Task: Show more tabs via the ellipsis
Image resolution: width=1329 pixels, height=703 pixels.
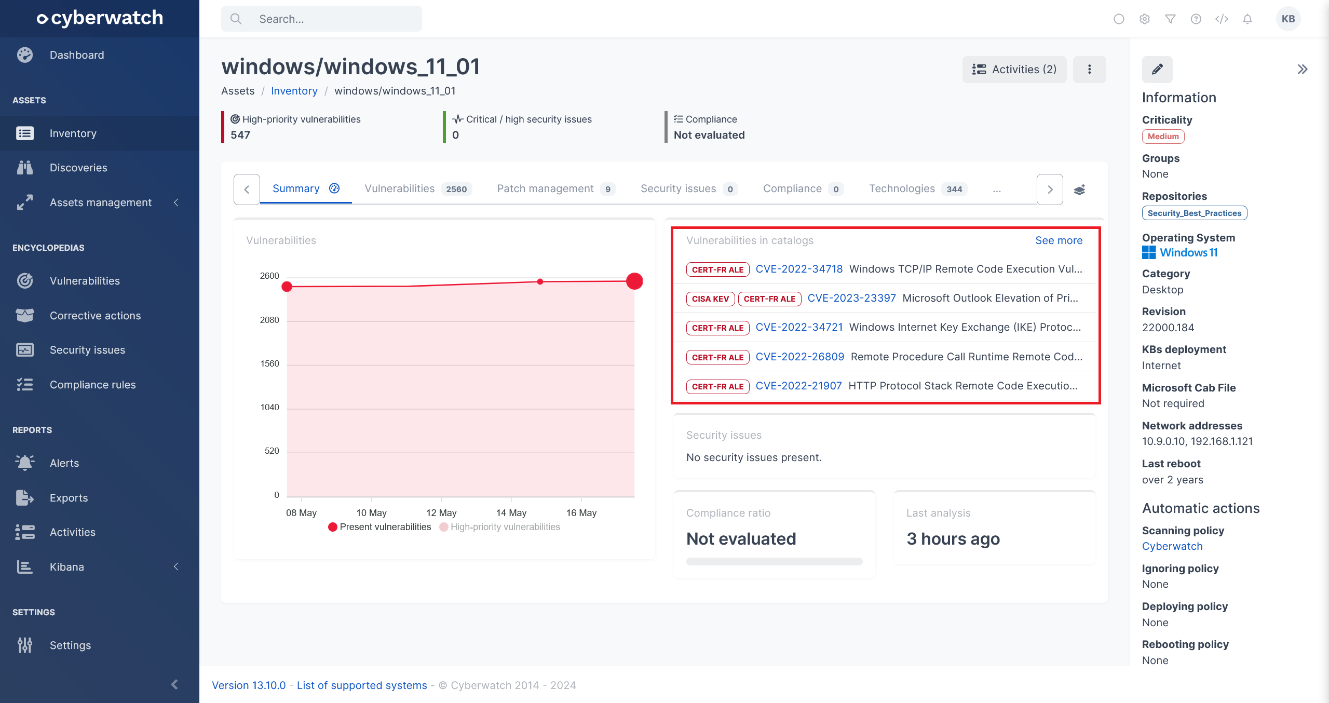Action: [997, 190]
